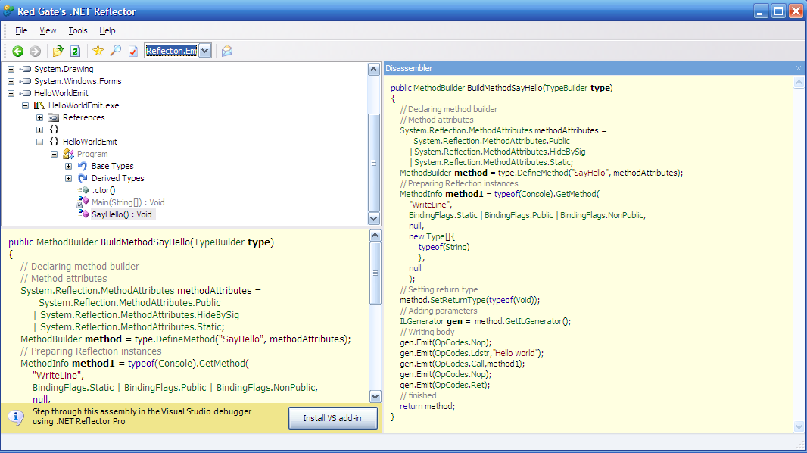Select the .ctor() tree item
This screenshot has width=807, height=453.
pyautogui.click(x=104, y=190)
